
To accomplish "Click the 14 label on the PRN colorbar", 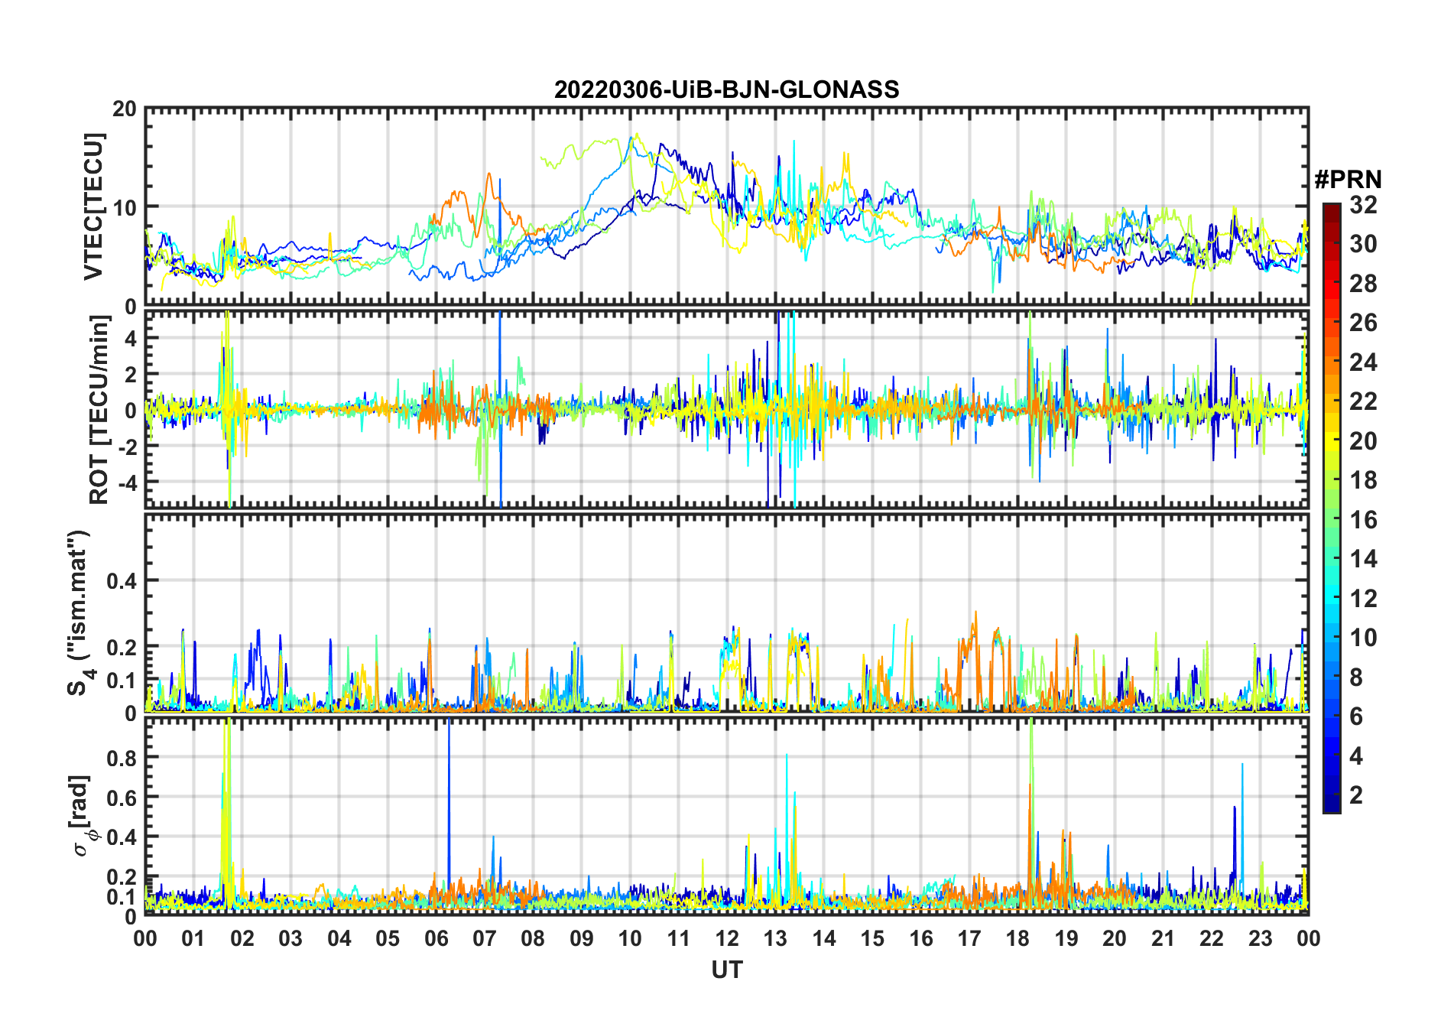I will (1364, 559).
